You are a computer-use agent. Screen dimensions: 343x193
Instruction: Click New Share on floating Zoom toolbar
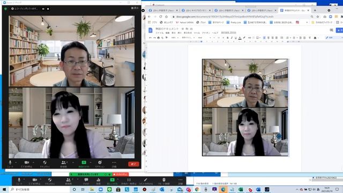tap(112, 181)
